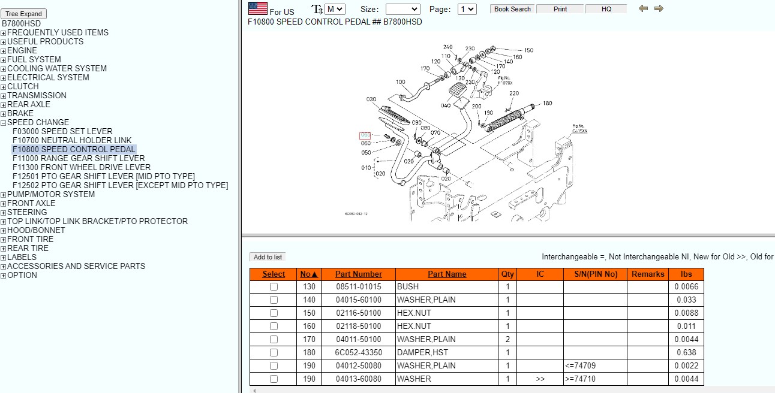Collapse the SPEED CHANGE tree node
The width and height of the screenshot is (775, 393).
[x=4, y=123]
